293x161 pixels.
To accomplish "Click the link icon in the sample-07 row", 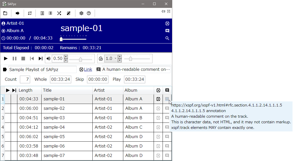I will coord(158,156).
